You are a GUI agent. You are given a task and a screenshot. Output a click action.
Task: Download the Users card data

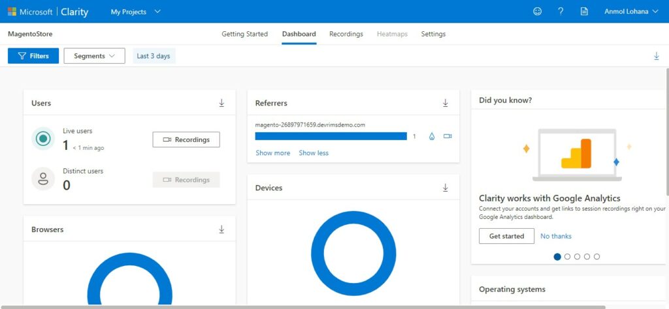tap(221, 103)
